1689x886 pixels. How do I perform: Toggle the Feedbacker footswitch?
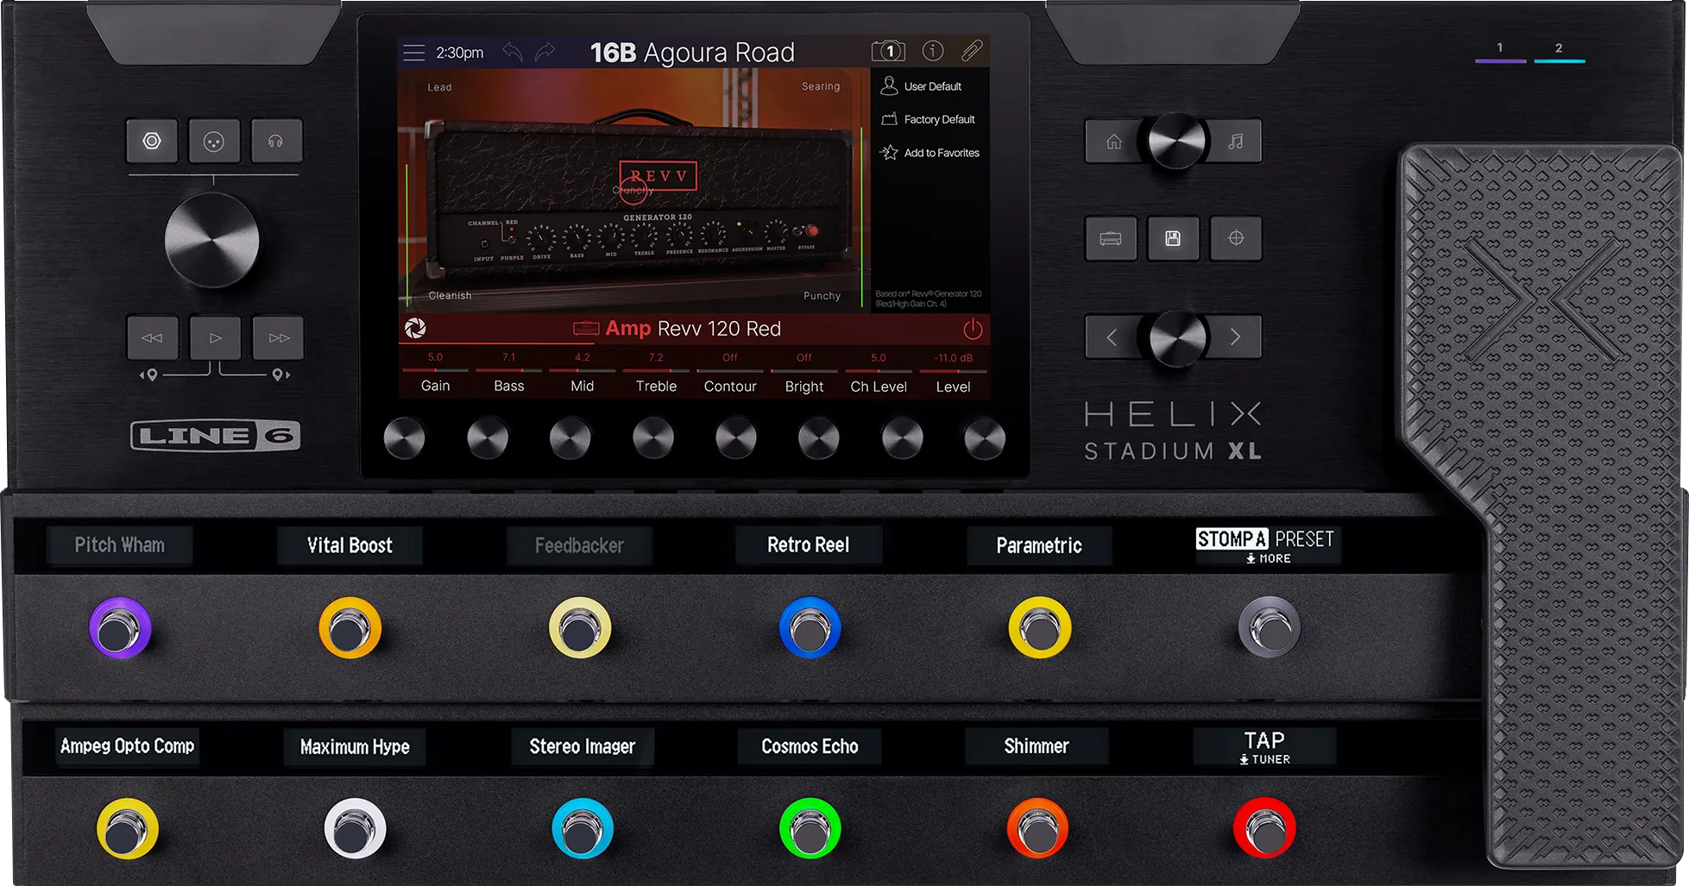(580, 628)
